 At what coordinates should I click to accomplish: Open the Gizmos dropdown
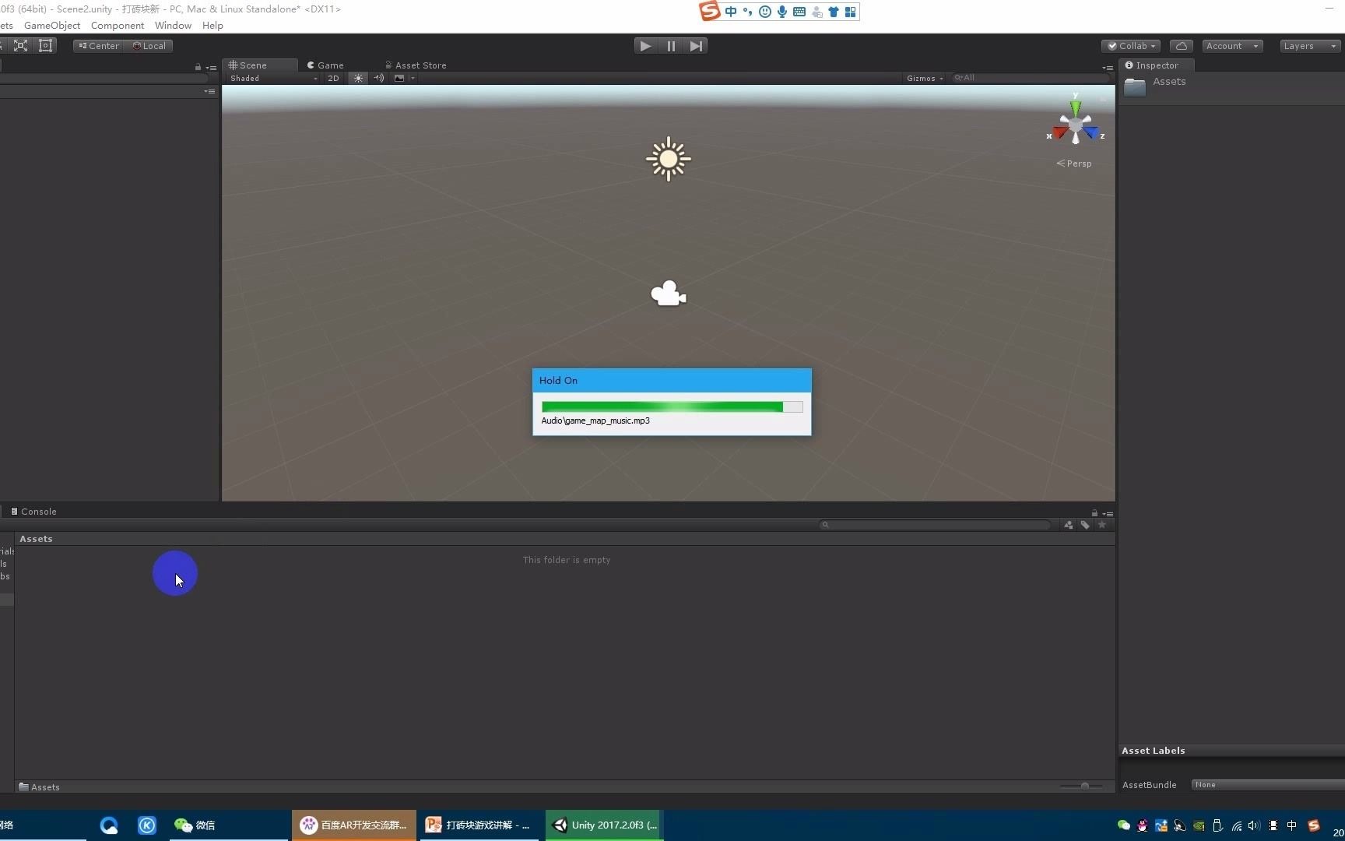click(923, 78)
